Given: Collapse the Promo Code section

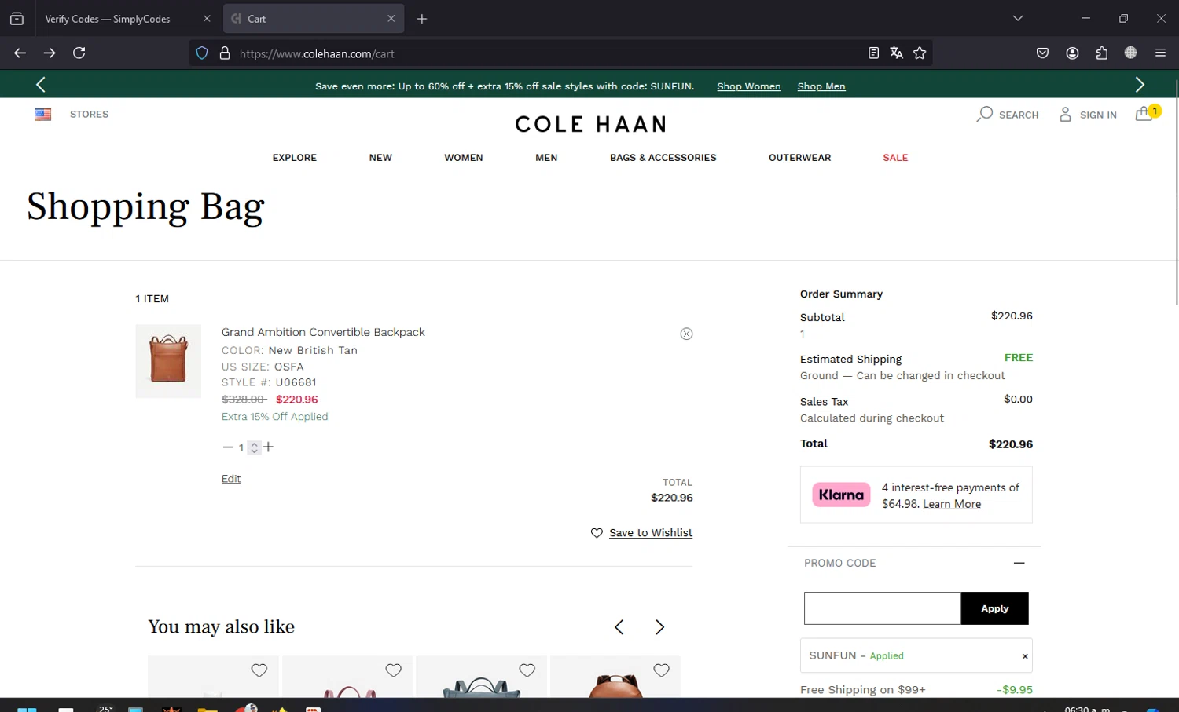Looking at the screenshot, I should (x=1019, y=563).
